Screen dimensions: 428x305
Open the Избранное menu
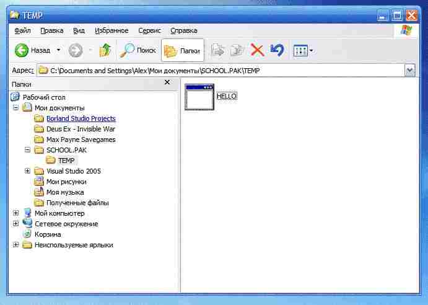click(111, 30)
